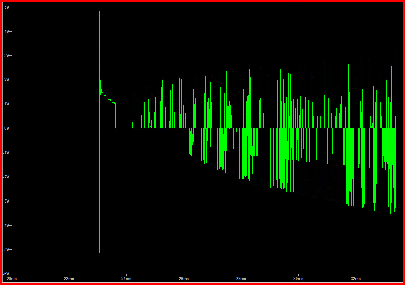Screen dimensions: 405x285
Task: Click the 2V vertical axis label
Action: [x=6, y=80]
